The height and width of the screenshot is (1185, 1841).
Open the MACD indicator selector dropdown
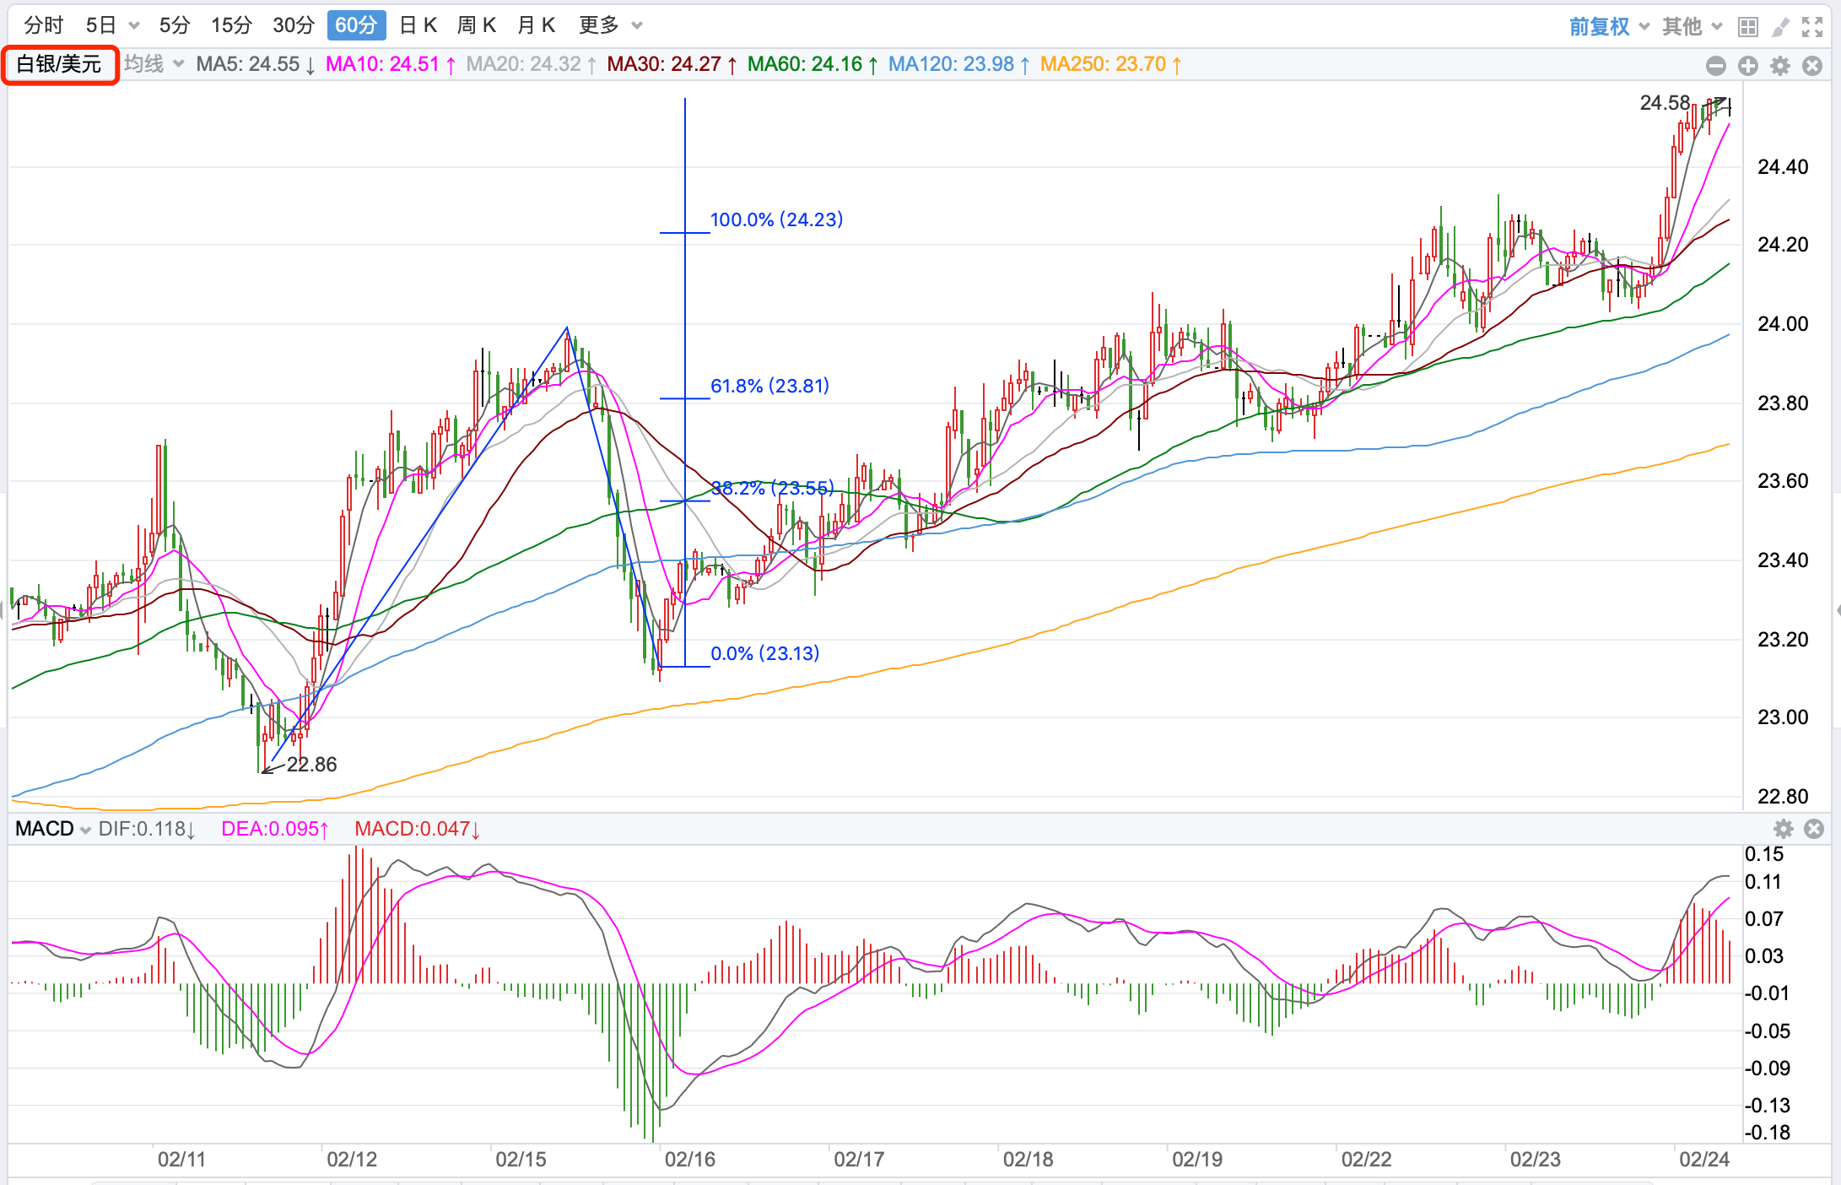(52, 829)
